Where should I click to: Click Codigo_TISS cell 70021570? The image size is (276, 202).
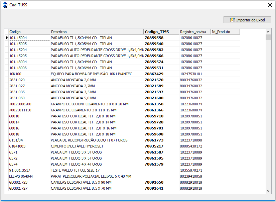point(154,80)
